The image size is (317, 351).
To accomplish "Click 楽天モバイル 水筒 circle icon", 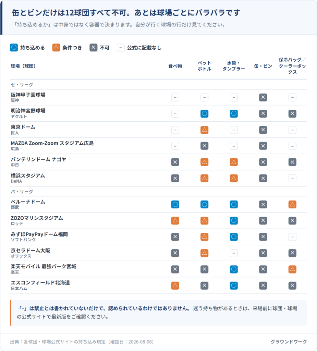I will point(234,269).
